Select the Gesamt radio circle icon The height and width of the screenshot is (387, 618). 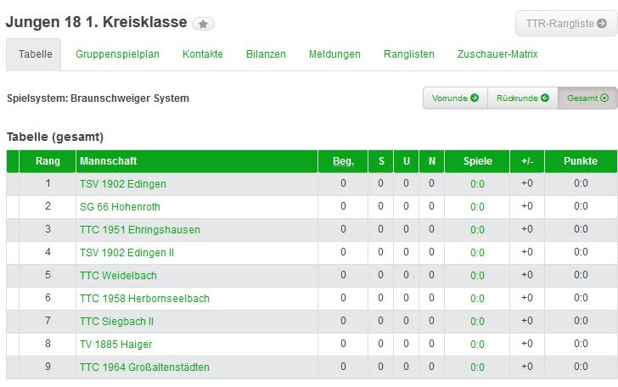click(604, 98)
